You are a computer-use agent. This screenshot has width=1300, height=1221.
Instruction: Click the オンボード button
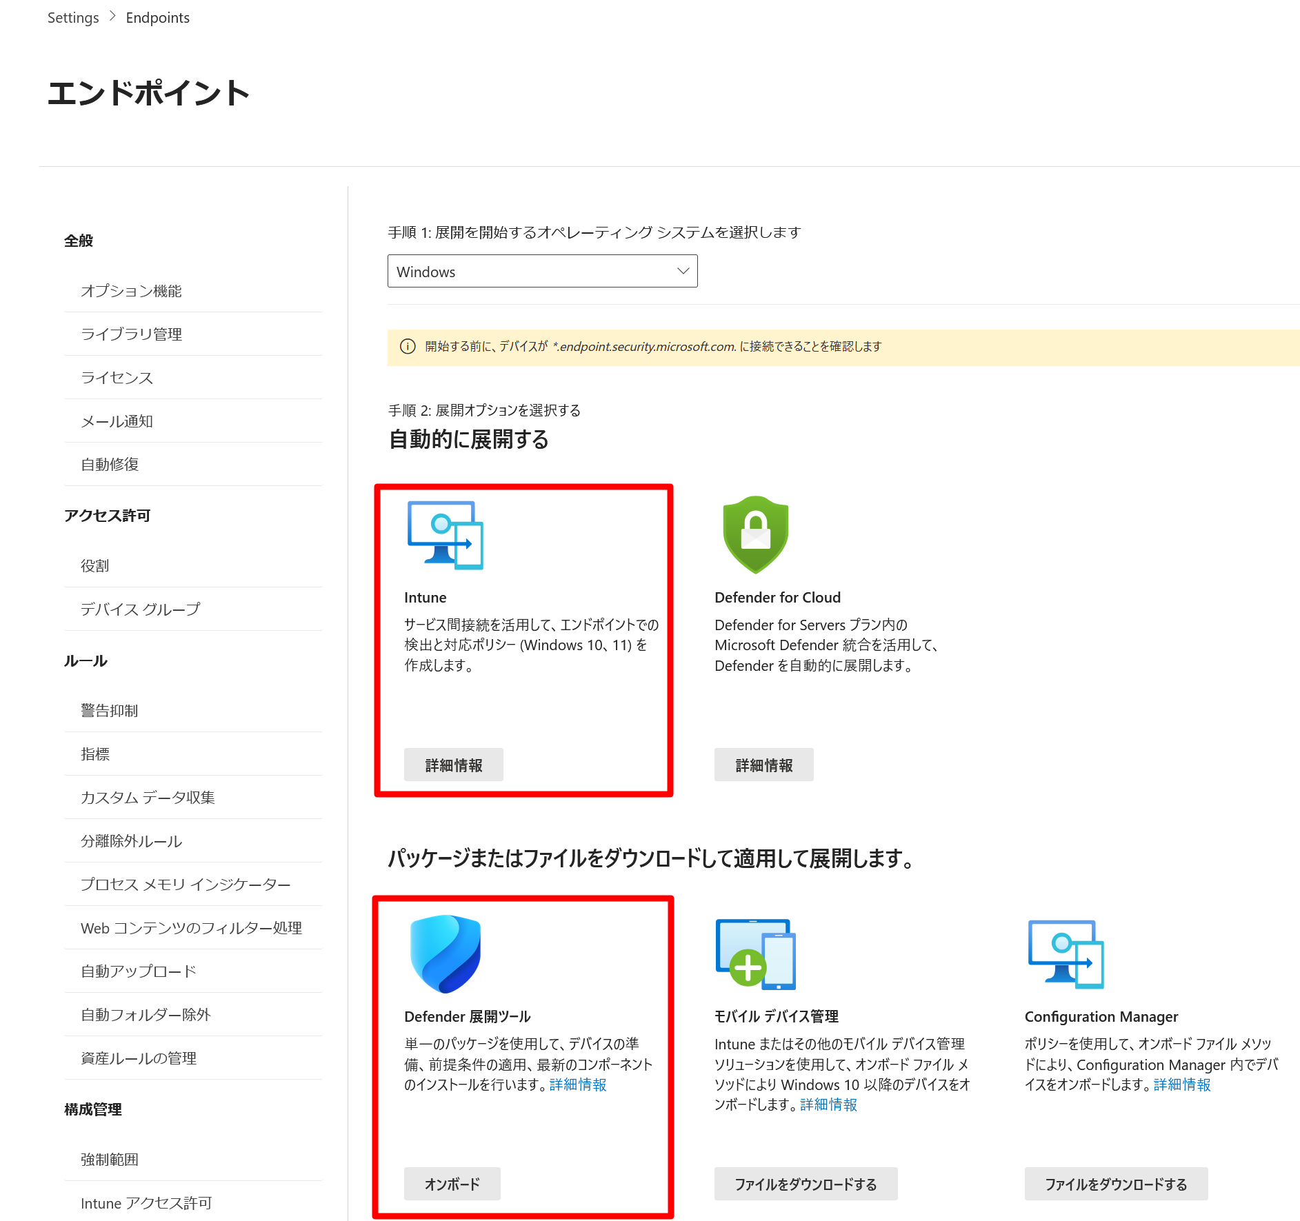pos(452,1184)
